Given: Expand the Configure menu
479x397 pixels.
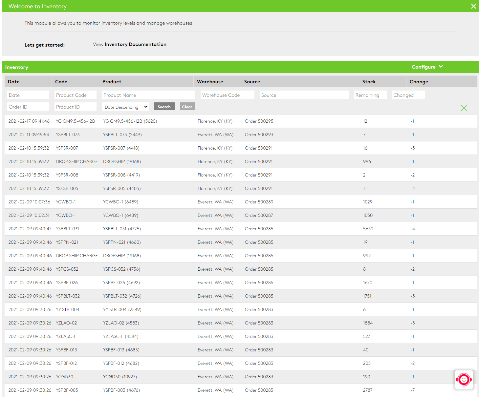Looking at the screenshot, I should tap(424, 67).
